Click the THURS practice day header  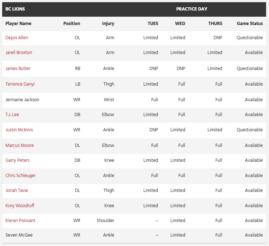click(215, 24)
